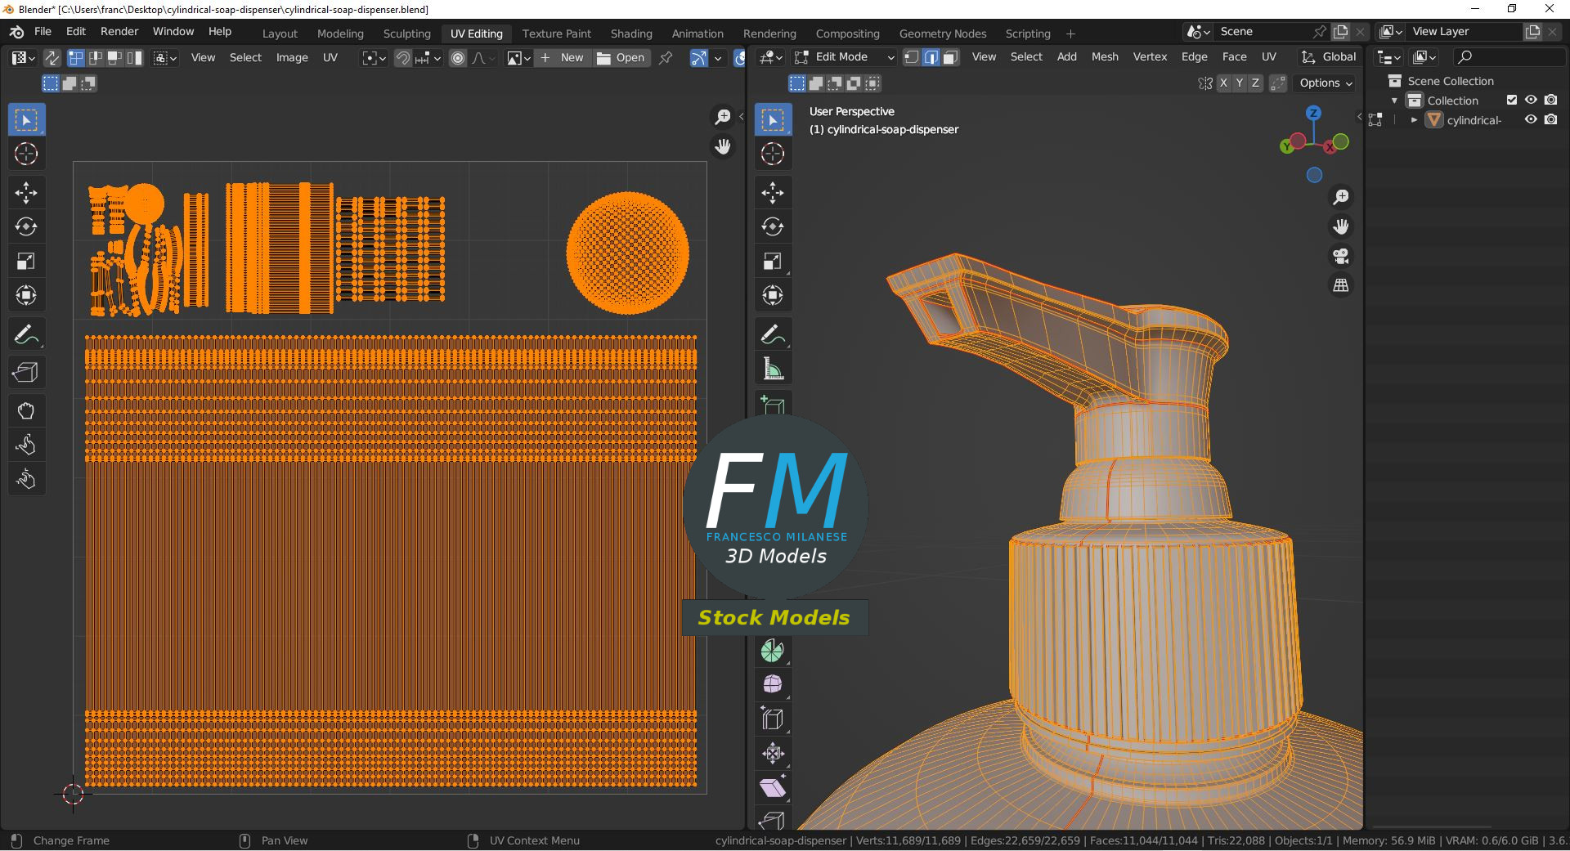The image size is (1570, 851).
Task: Disable Collection in renders via camera icon
Action: pos(1551,101)
